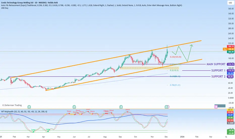This screenshot has height=139, width=235.
Task: Click the green earnings E icon near Dec
Action: [166, 107]
